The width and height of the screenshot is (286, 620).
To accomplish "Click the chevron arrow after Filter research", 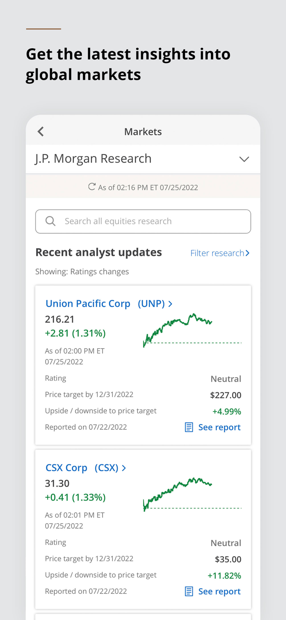I will tap(248, 253).
